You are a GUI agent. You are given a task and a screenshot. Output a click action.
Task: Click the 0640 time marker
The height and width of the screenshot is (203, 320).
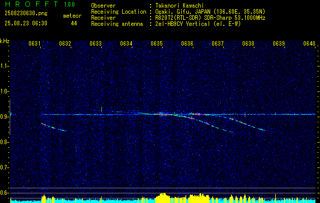[x=309, y=43]
